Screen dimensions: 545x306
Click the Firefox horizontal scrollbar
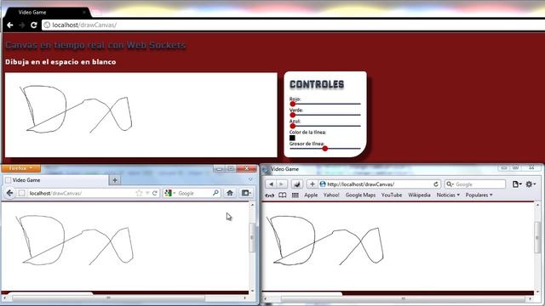(x=108, y=298)
